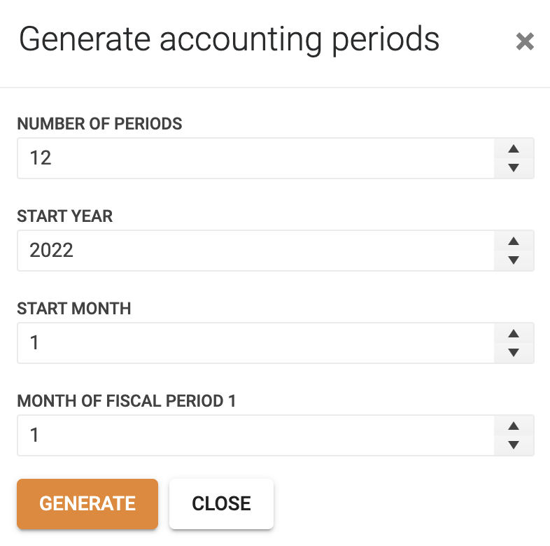Click the Month of Fiscal Period 1 field
This screenshot has width=550, height=546.
[x=255, y=435]
